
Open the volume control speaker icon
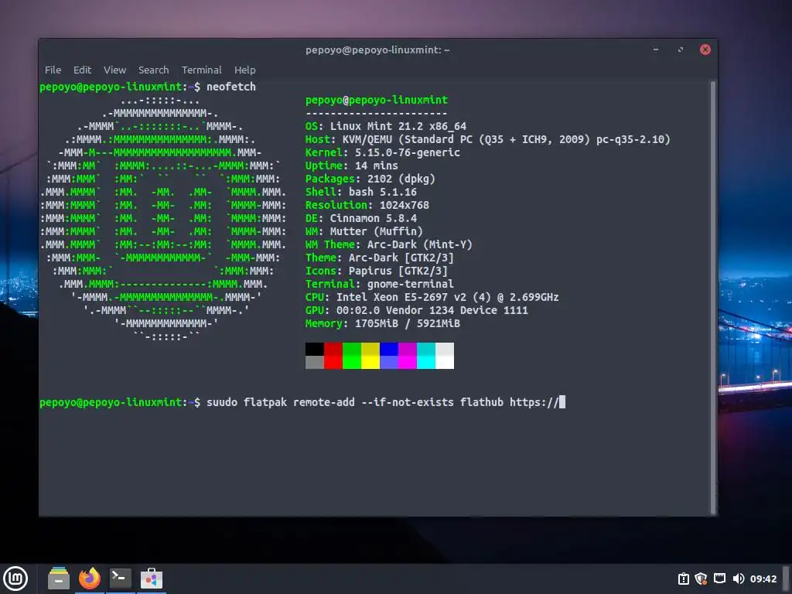point(738,579)
